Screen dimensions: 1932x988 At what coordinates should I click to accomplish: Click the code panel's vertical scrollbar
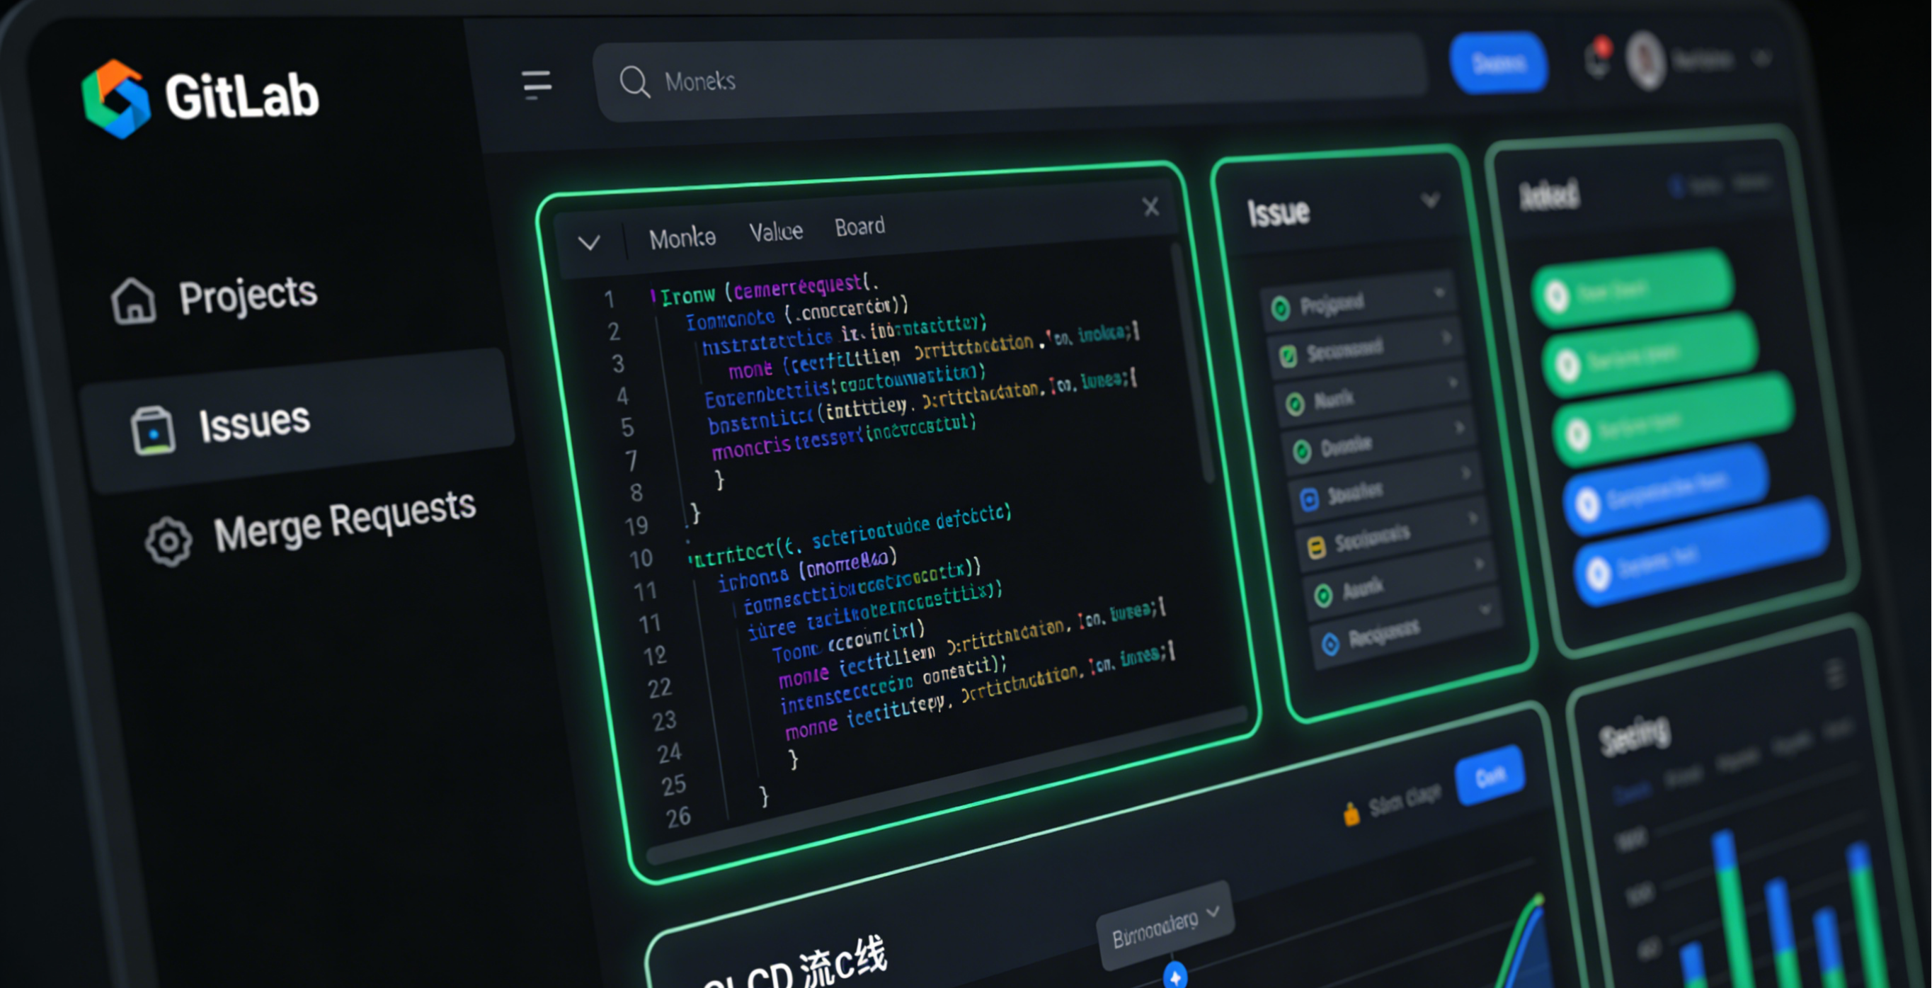click(1192, 364)
